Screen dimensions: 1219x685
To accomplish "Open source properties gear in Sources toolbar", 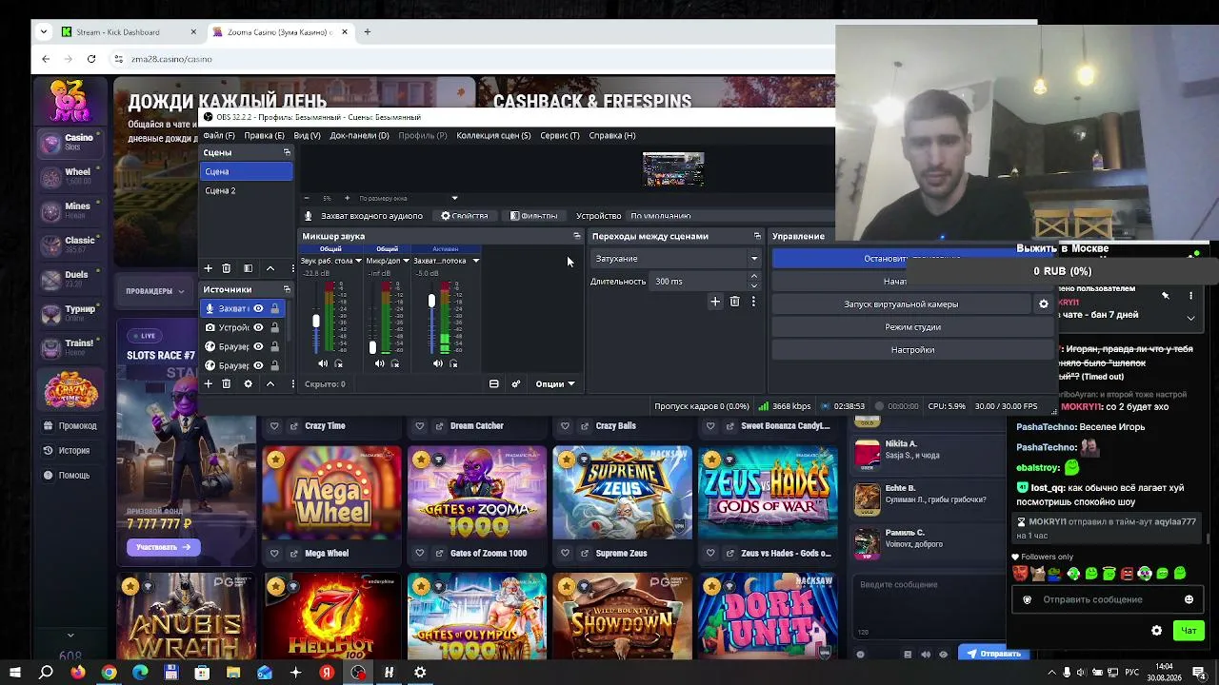I will click(248, 383).
